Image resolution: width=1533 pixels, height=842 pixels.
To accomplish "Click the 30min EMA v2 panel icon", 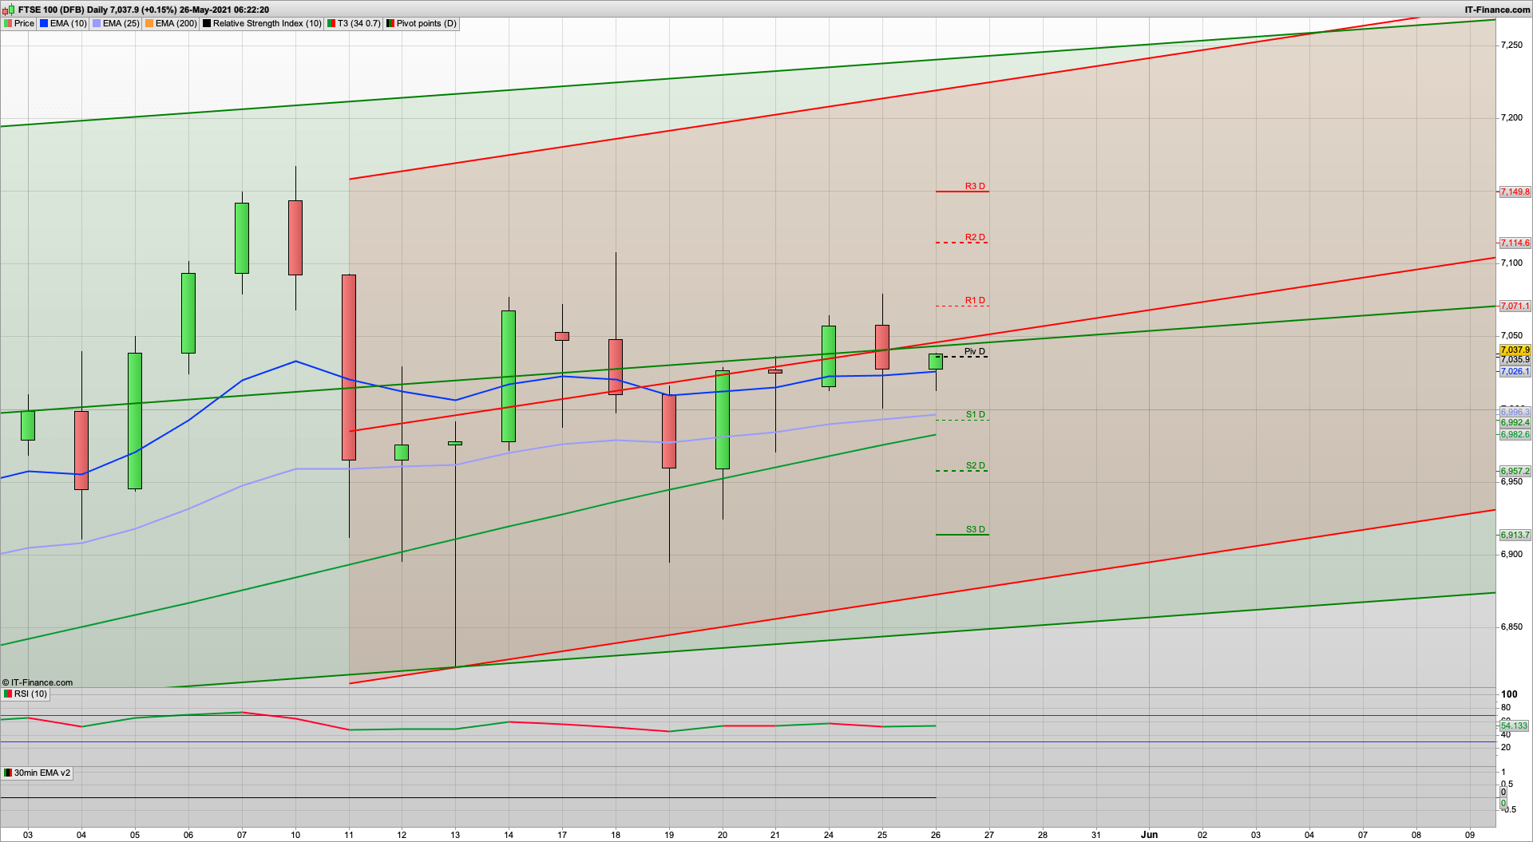I will click(6, 773).
